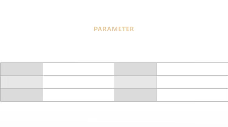Click the horizontal line between top and middle rows
The image size is (228, 127).
[91, 75]
